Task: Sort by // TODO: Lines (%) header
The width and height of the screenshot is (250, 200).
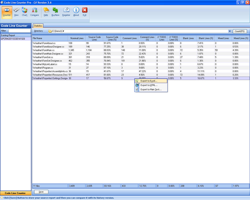Action: pyautogui.click(x=174, y=38)
